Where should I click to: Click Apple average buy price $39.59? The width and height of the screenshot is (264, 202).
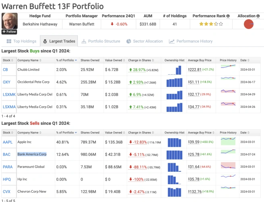click(x=193, y=142)
